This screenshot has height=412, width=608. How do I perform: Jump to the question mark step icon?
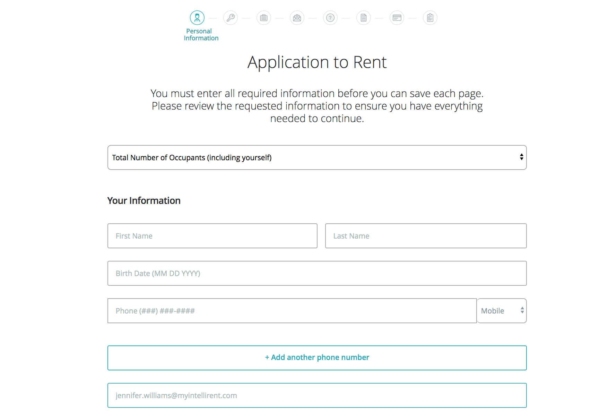tap(330, 18)
